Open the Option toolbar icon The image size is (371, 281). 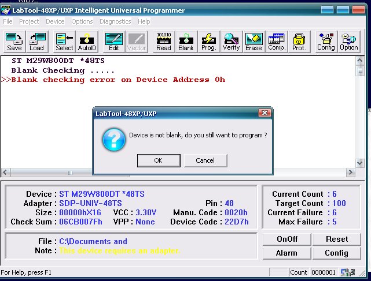[x=349, y=42]
